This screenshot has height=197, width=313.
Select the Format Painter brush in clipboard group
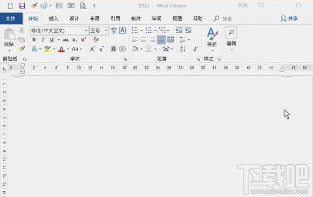pos(22,48)
